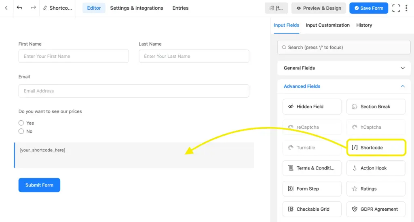Screen dimensions: 414x222
Task: Add a GDPR Agreement field
Action: 376,209
